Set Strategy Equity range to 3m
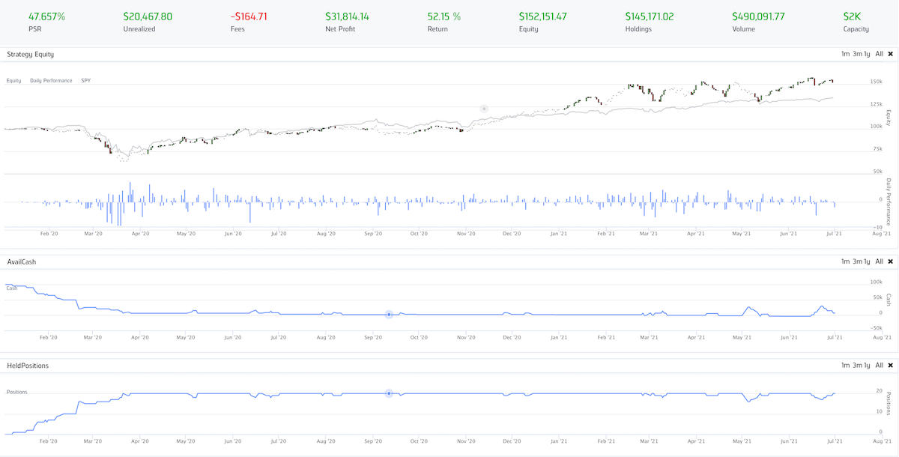 (x=856, y=54)
